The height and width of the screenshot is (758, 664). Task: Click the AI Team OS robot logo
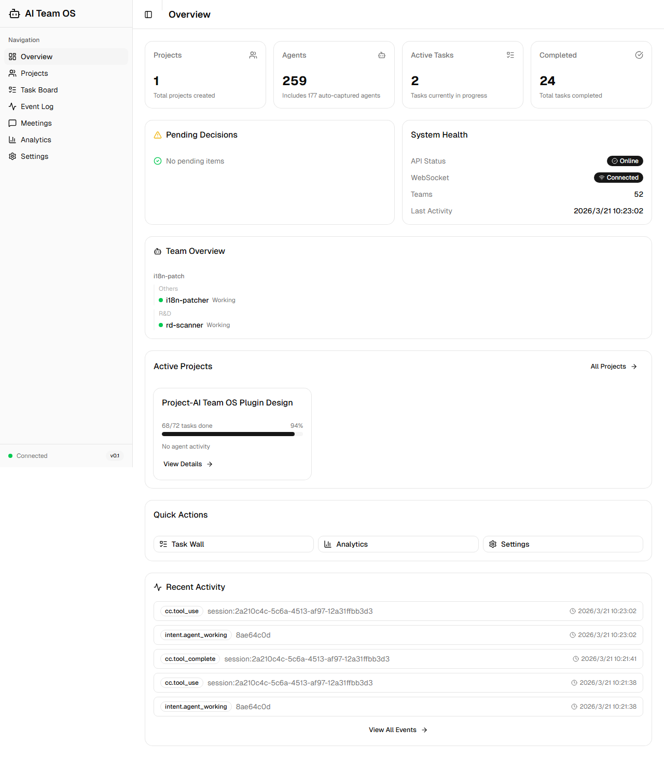pos(14,13)
